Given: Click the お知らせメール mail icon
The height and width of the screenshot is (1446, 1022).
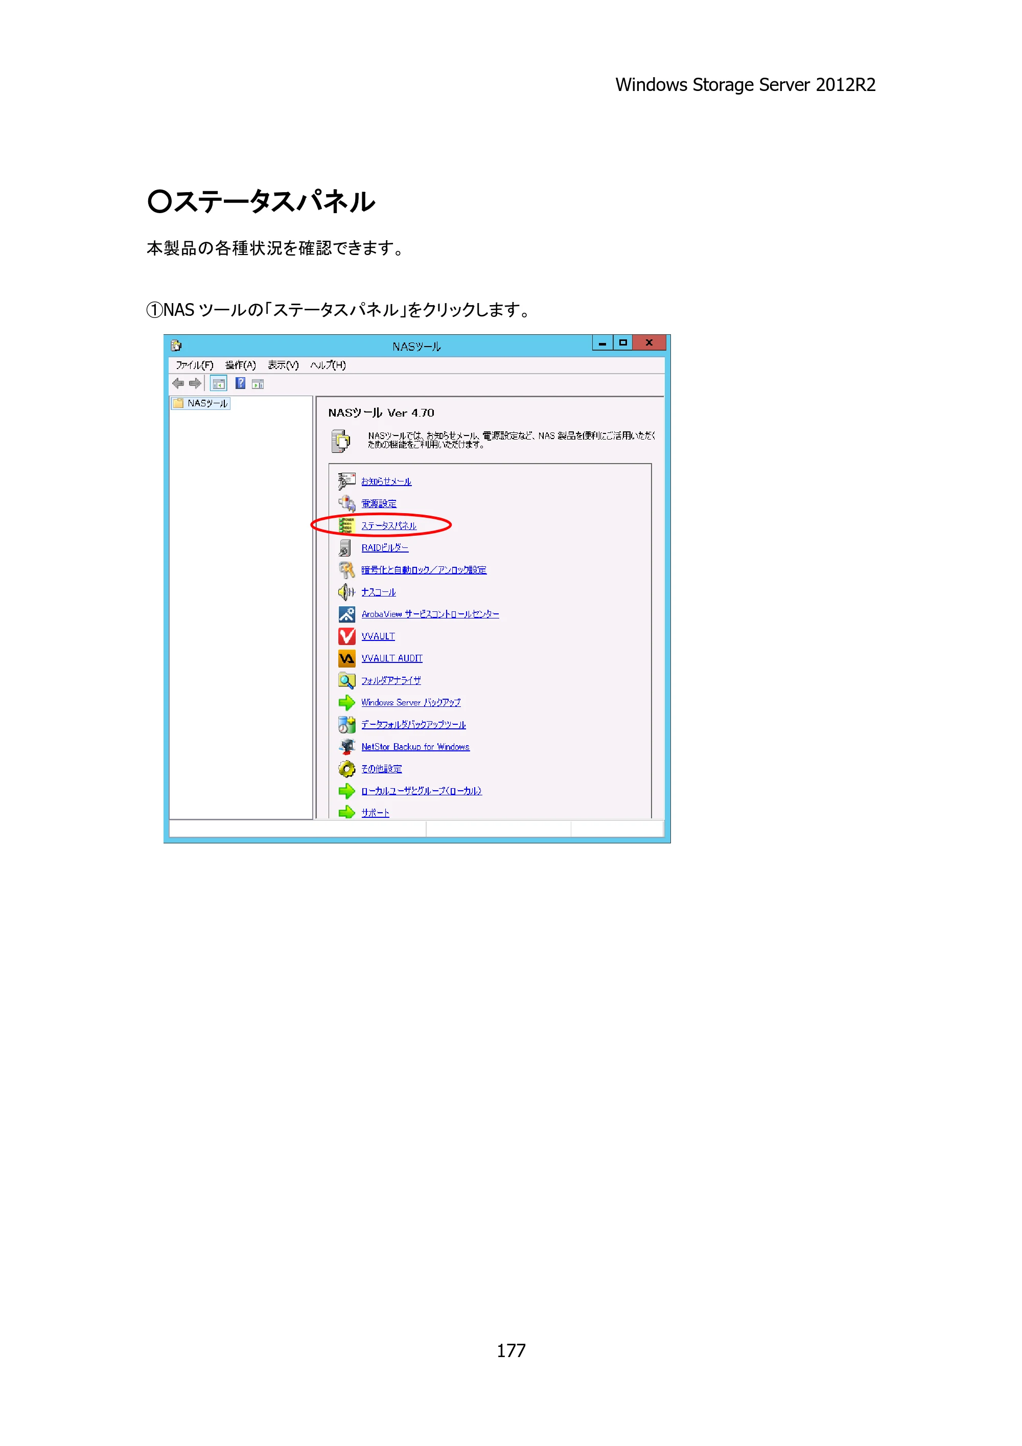Looking at the screenshot, I should [x=346, y=481].
